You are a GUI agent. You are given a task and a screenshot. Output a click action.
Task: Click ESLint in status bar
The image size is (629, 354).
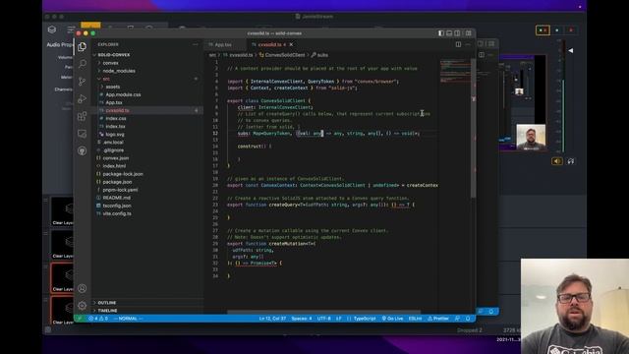415,319
